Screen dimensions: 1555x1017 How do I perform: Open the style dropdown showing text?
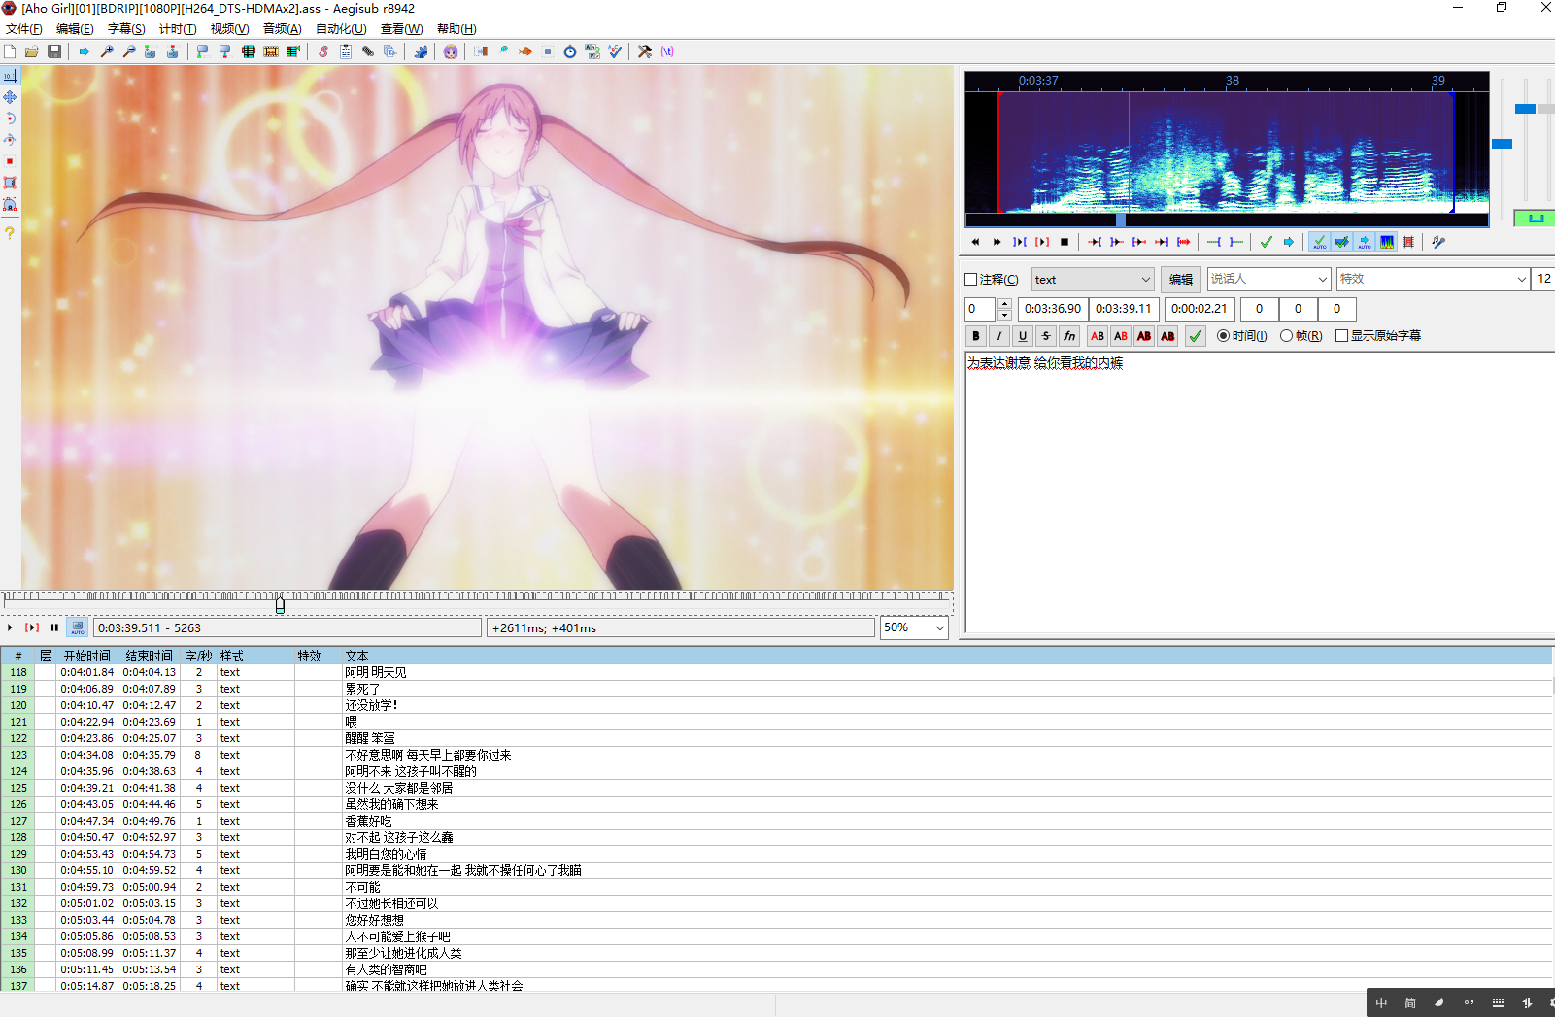tap(1093, 280)
